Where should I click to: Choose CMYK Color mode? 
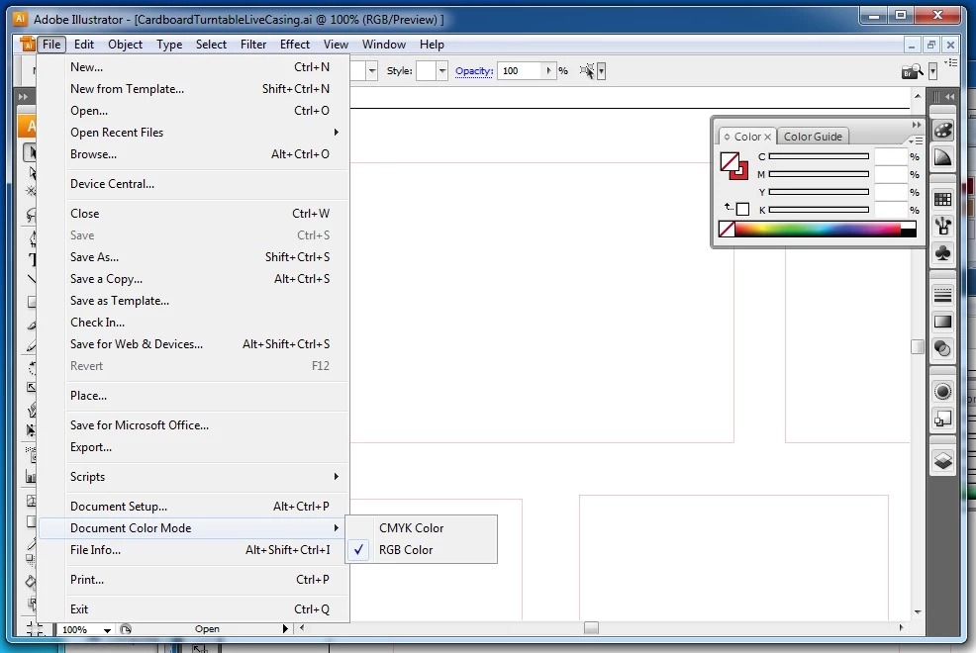click(x=422, y=528)
